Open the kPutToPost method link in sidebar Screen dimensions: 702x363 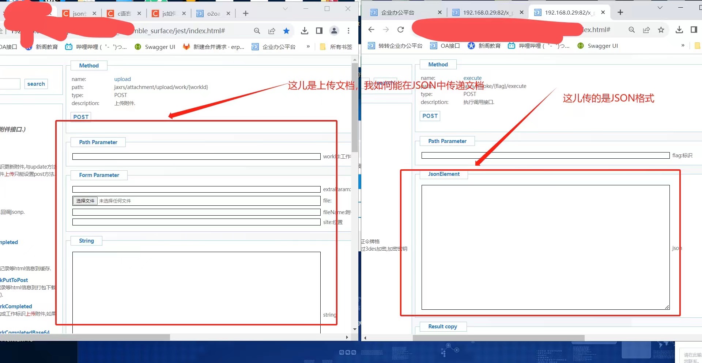click(x=14, y=280)
